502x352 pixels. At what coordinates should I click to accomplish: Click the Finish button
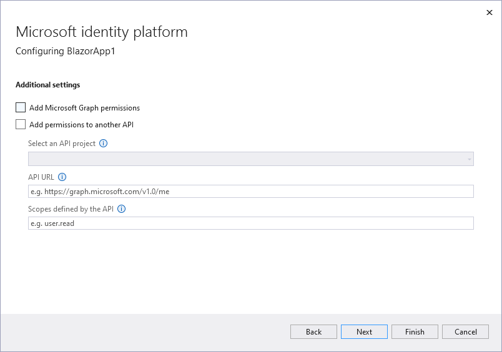tap(415, 332)
